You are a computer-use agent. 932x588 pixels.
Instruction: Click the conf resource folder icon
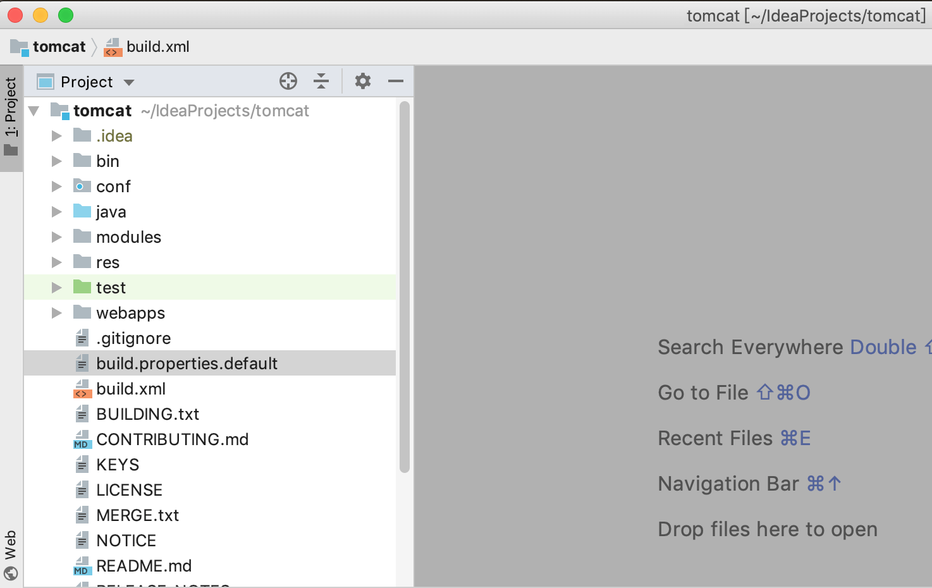pyautogui.click(x=82, y=186)
